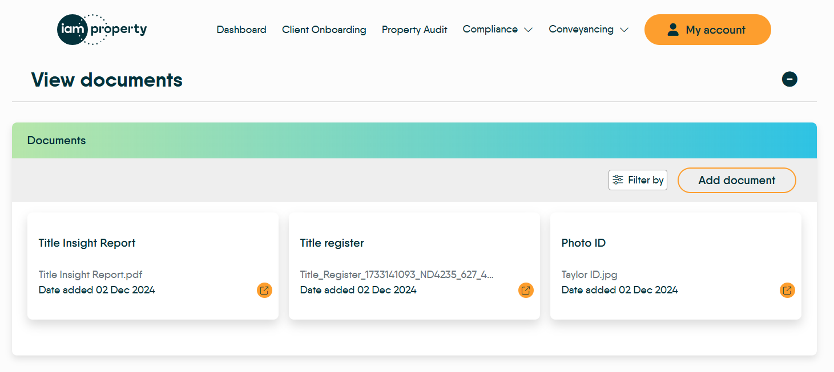Expand the Conveyancing menu chevron
The image size is (834, 372).
624,30
